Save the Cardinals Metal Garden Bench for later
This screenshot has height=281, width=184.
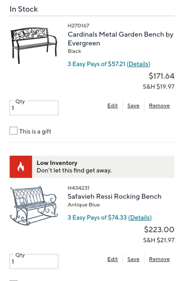[133, 106]
